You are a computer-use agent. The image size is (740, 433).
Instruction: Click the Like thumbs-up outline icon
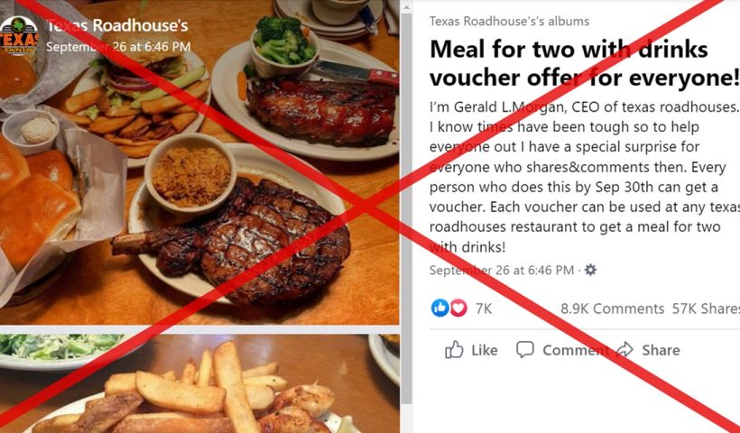454,350
